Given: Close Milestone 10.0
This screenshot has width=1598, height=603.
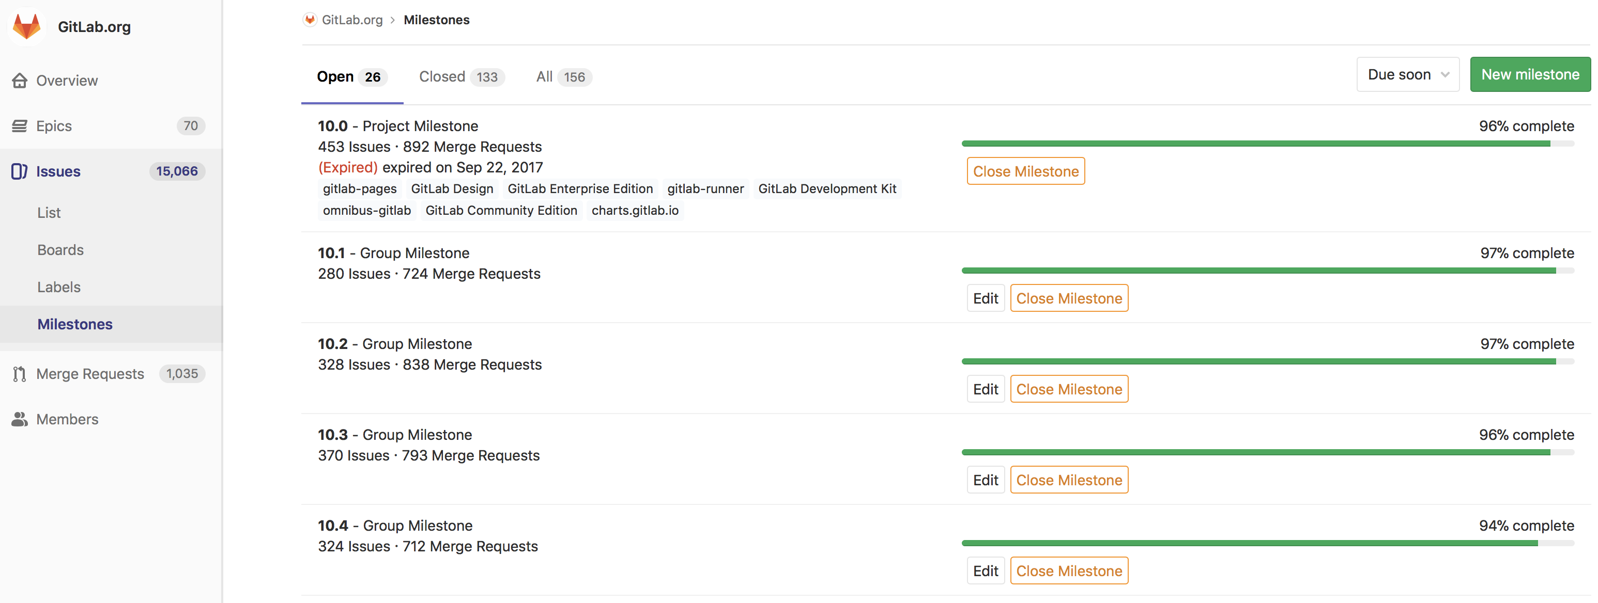Looking at the screenshot, I should pyautogui.click(x=1025, y=171).
